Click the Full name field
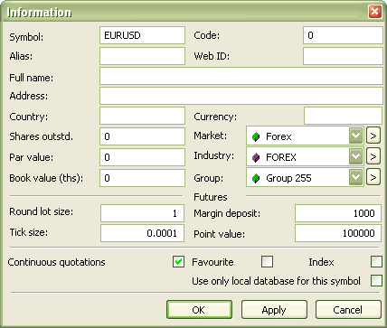The image size is (387, 328). (241, 76)
